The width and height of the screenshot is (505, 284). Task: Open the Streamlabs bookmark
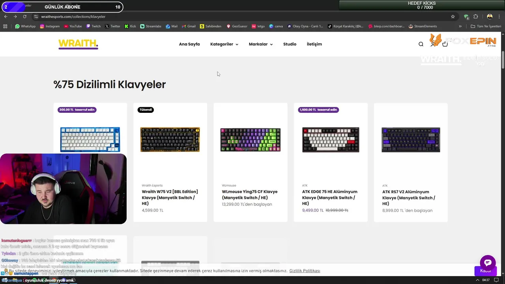pos(151,26)
